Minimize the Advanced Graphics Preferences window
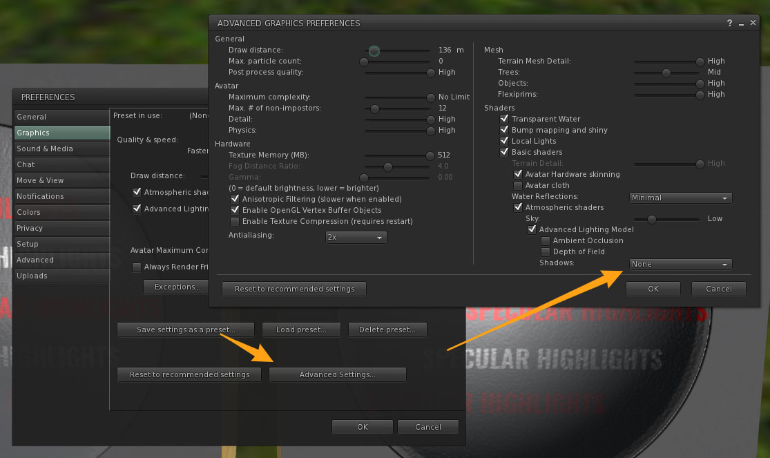The image size is (770, 458). [x=741, y=23]
